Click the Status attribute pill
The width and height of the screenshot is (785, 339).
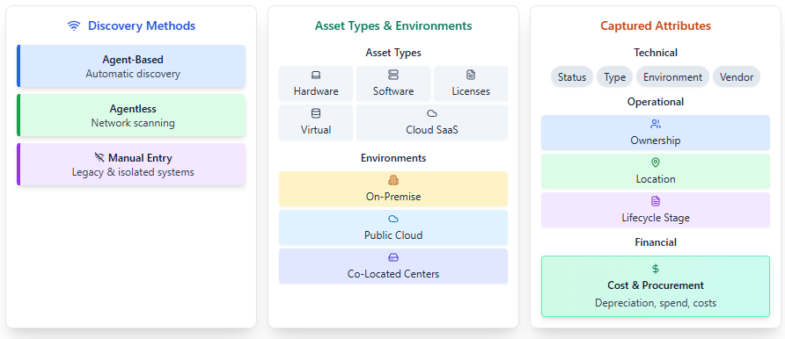coord(572,77)
